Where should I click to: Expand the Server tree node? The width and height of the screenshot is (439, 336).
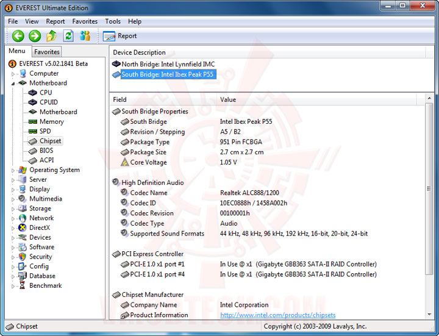(x=13, y=180)
